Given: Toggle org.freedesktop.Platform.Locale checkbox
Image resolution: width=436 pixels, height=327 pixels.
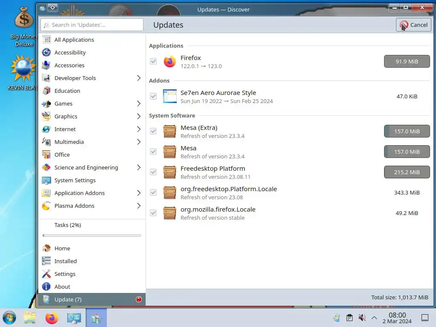Looking at the screenshot, I should (153, 192).
